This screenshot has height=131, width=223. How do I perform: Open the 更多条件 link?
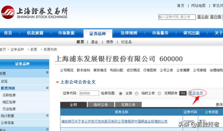(x=196, y=93)
